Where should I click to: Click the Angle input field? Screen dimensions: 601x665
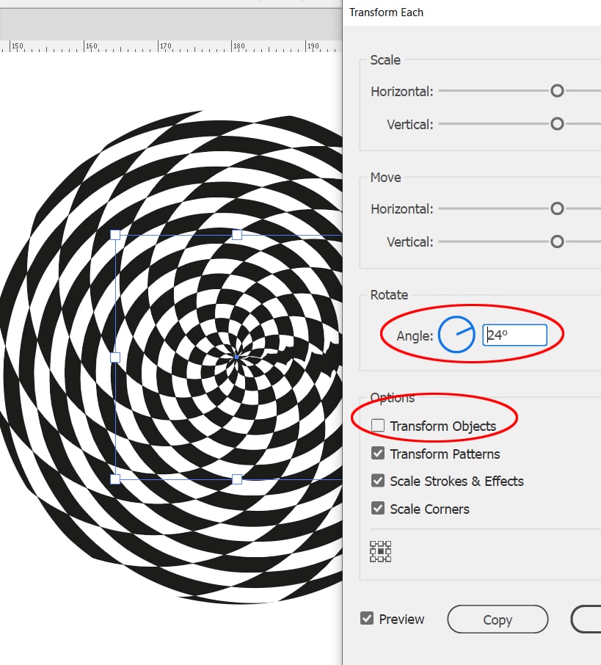point(515,335)
